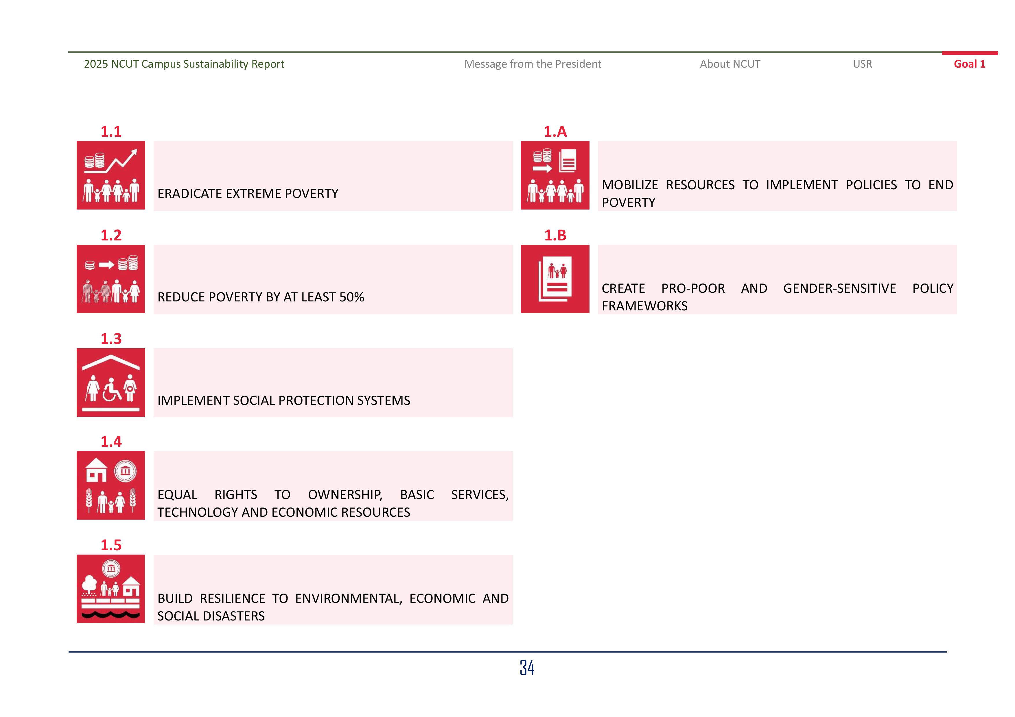Image resolution: width=1015 pixels, height=717 pixels.
Task: Click the 1.5 resilience to disasters icon
Action: (110, 588)
